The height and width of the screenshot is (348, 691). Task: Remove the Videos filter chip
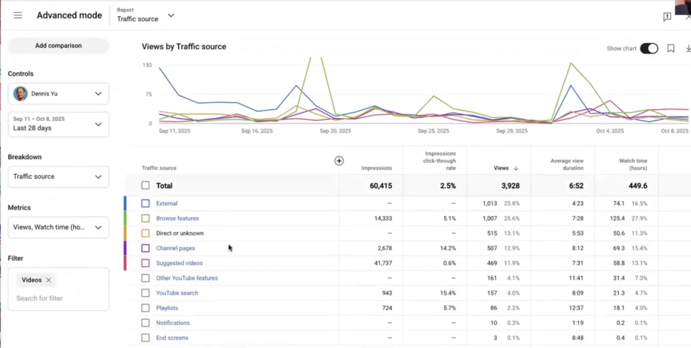[x=49, y=280]
